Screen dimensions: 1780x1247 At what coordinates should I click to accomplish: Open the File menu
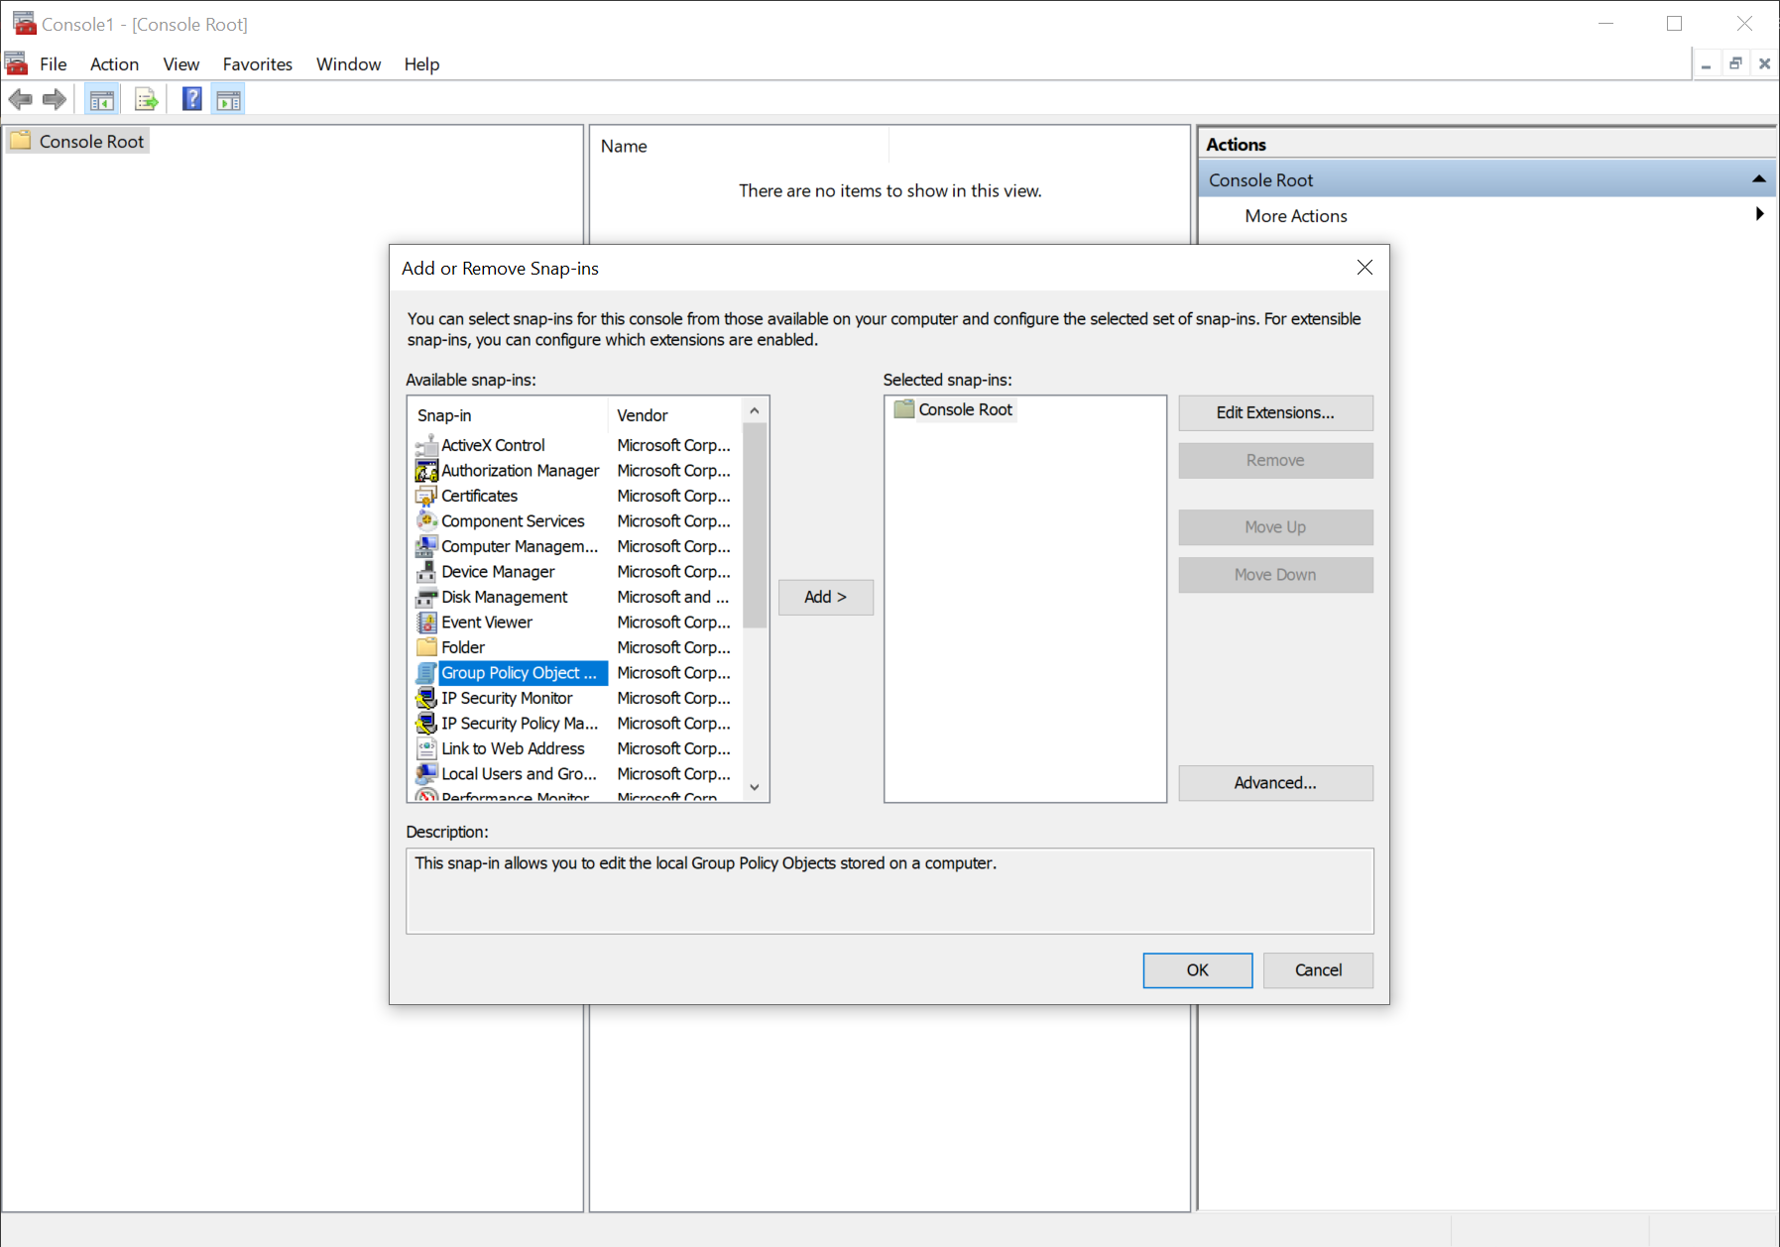54,64
